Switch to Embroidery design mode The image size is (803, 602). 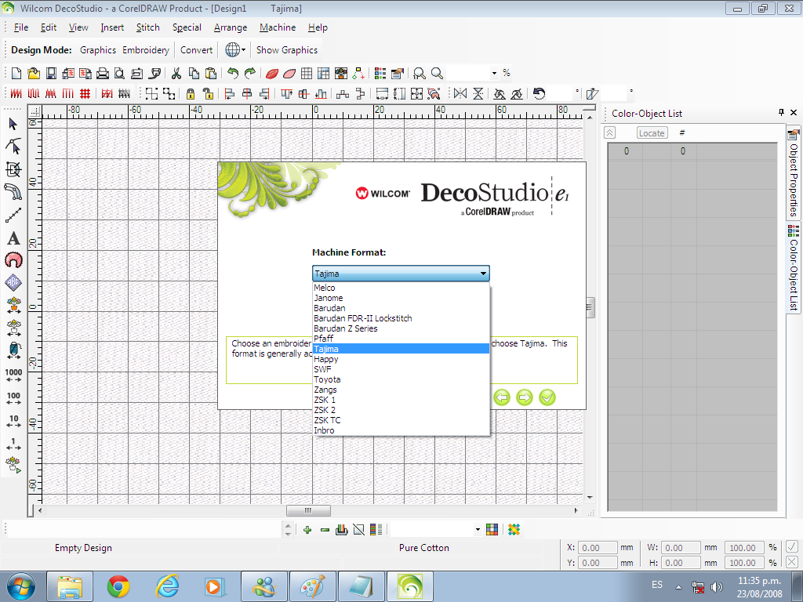(x=145, y=50)
